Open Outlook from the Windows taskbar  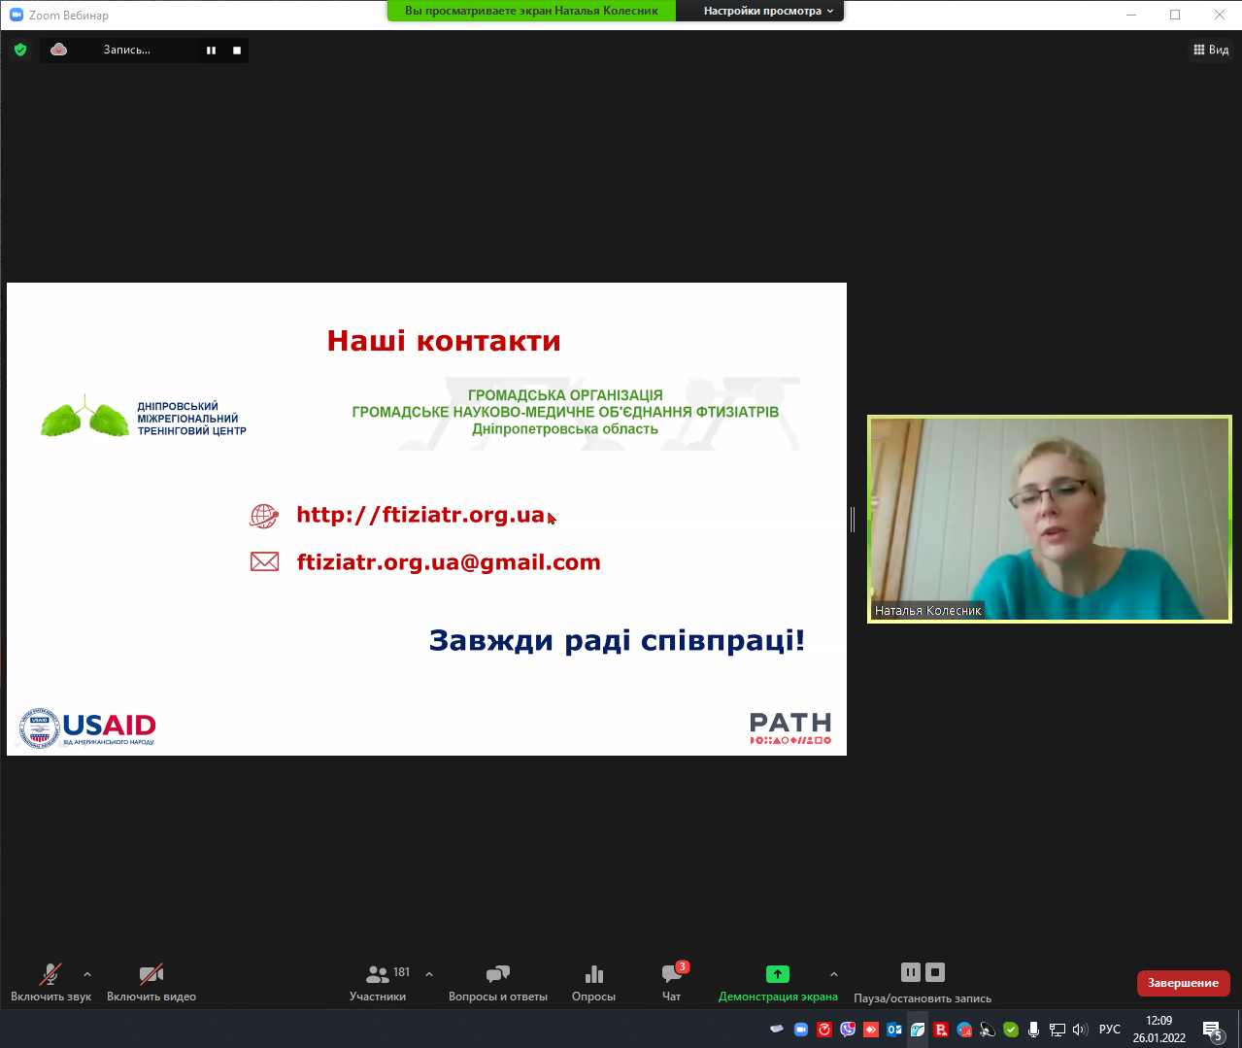[894, 1030]
